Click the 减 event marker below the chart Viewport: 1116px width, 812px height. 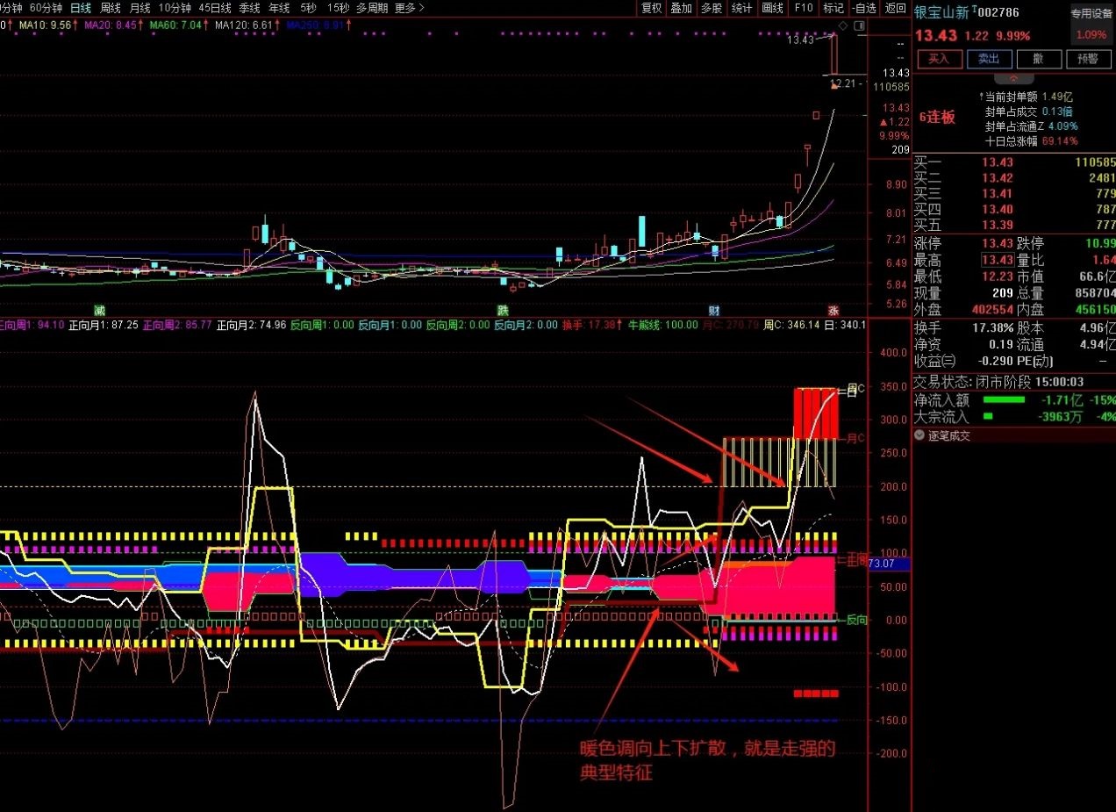click(x=99, y=311)
